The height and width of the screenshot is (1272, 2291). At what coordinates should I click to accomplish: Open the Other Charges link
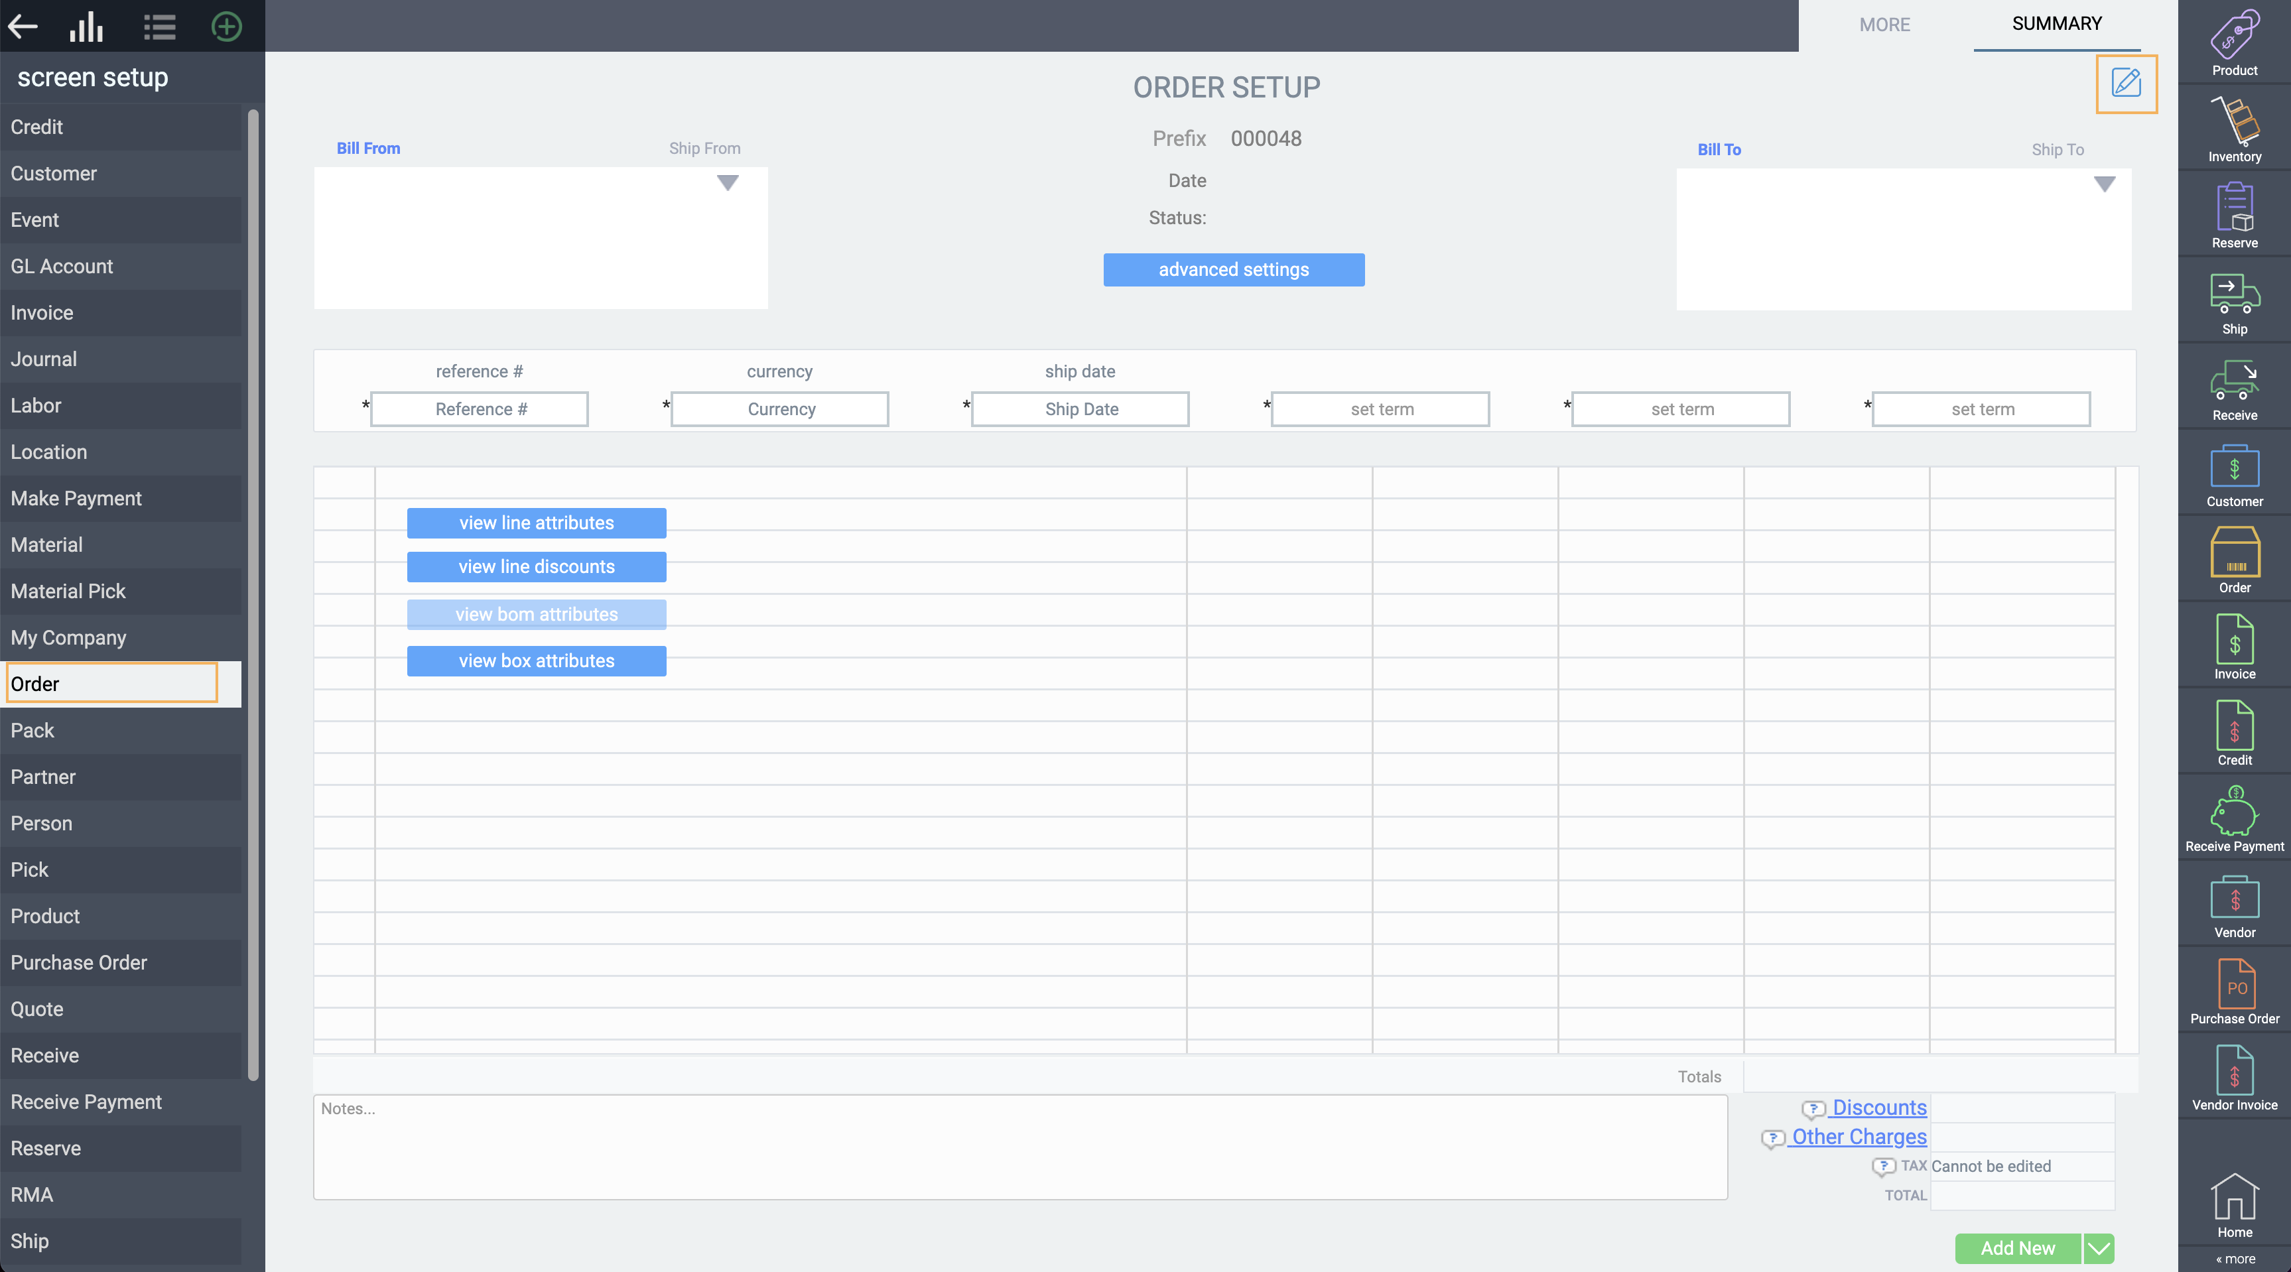[1859, 1137]
